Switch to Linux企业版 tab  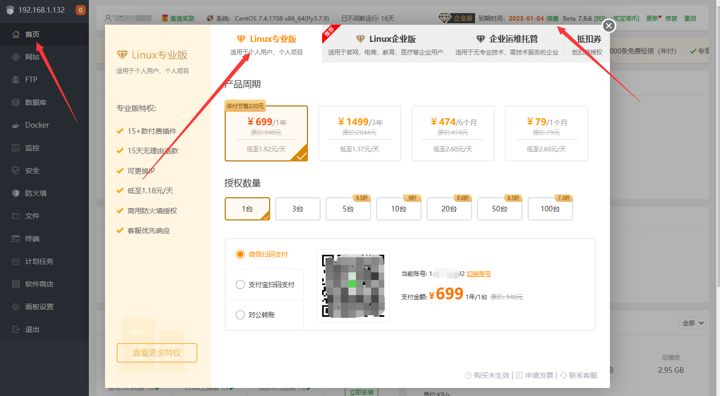click(x=386, y=44)
